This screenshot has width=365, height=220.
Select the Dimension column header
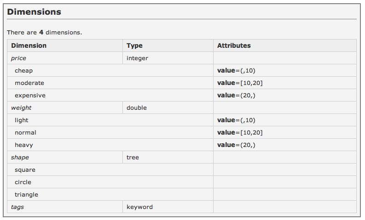pyautogui.click(x=65, y=45)
